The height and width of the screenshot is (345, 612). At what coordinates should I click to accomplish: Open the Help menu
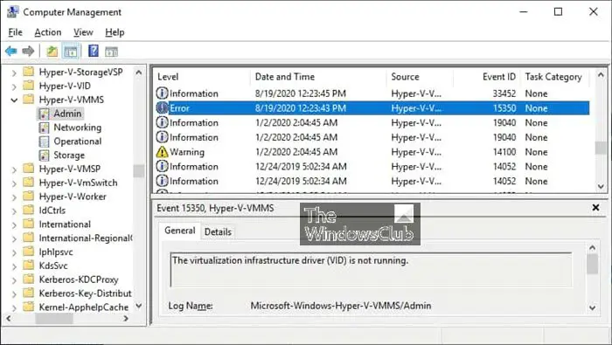[x=115, y=32]
